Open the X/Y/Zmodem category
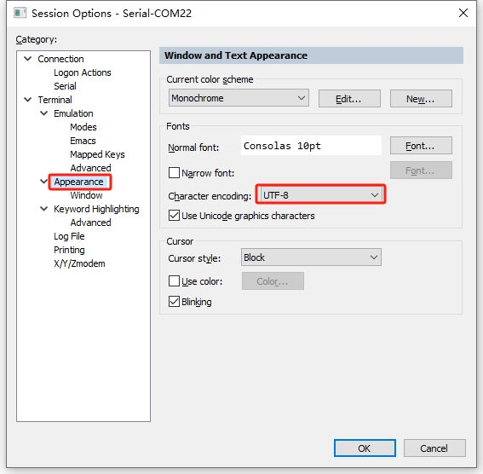 point(79,263)
